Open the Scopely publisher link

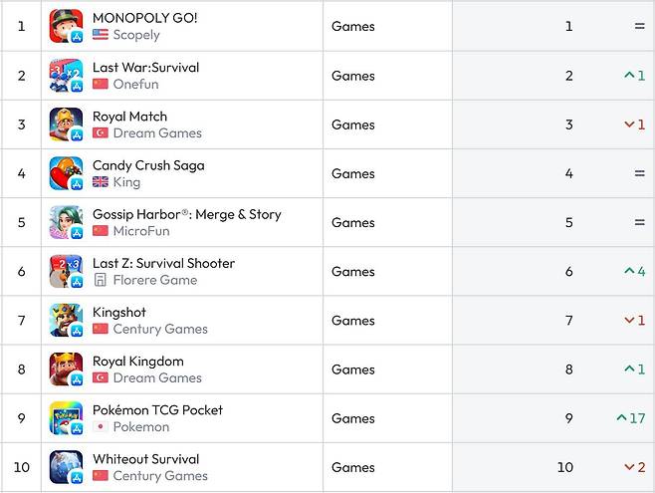136,35
